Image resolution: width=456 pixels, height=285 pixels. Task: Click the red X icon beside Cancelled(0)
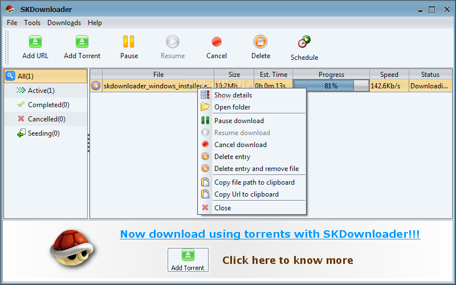[21, 119]
